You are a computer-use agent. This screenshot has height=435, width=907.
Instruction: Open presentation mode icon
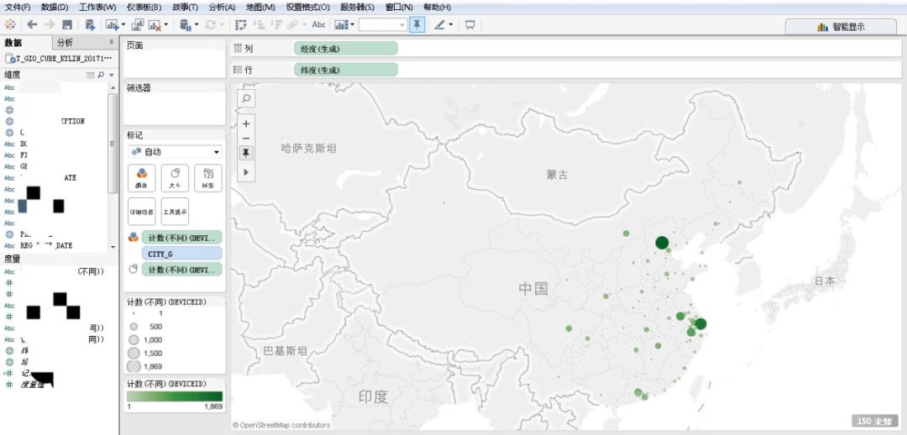[x=469, y=25]
